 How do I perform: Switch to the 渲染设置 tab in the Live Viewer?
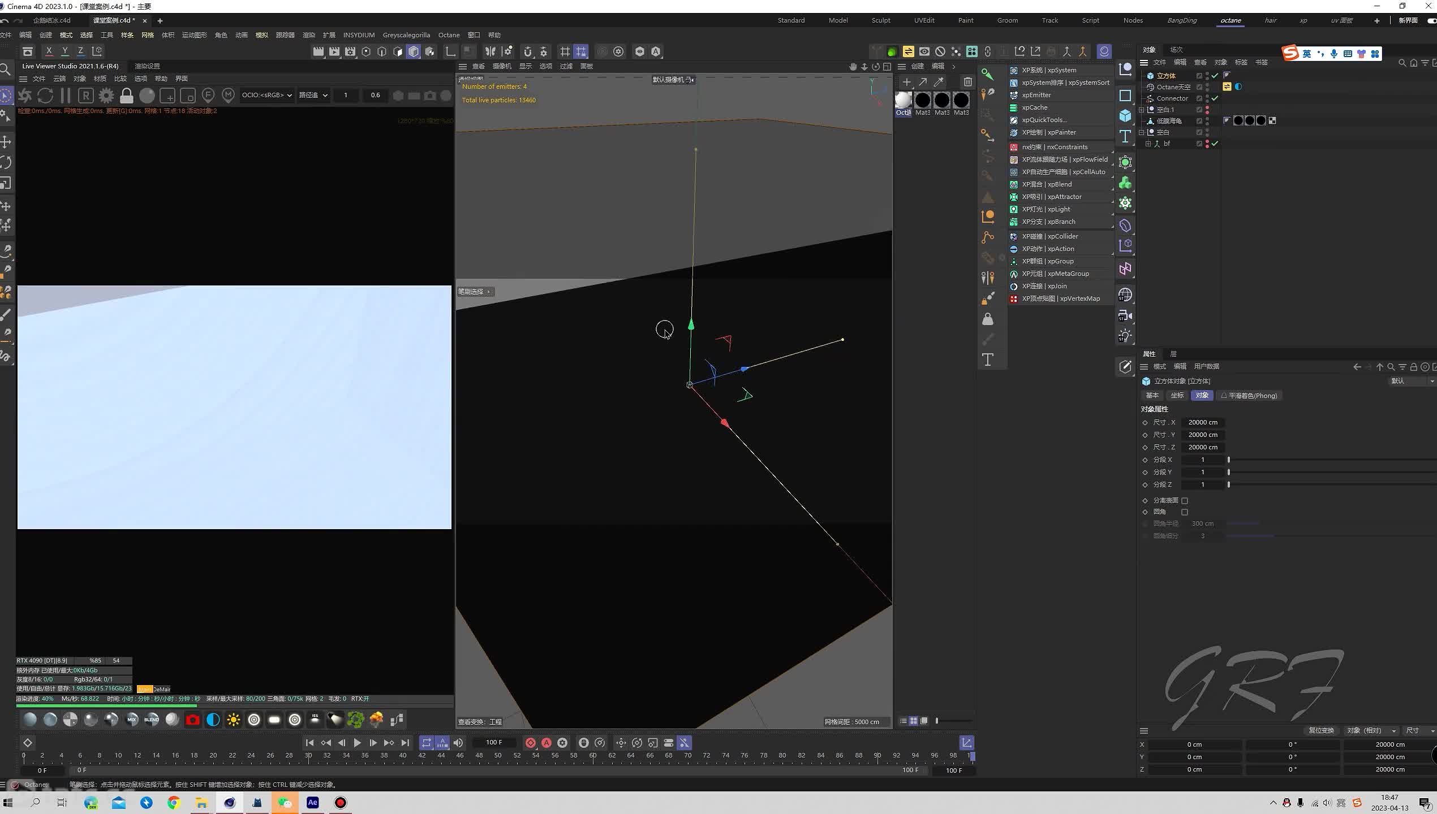[x=147, y=66]
